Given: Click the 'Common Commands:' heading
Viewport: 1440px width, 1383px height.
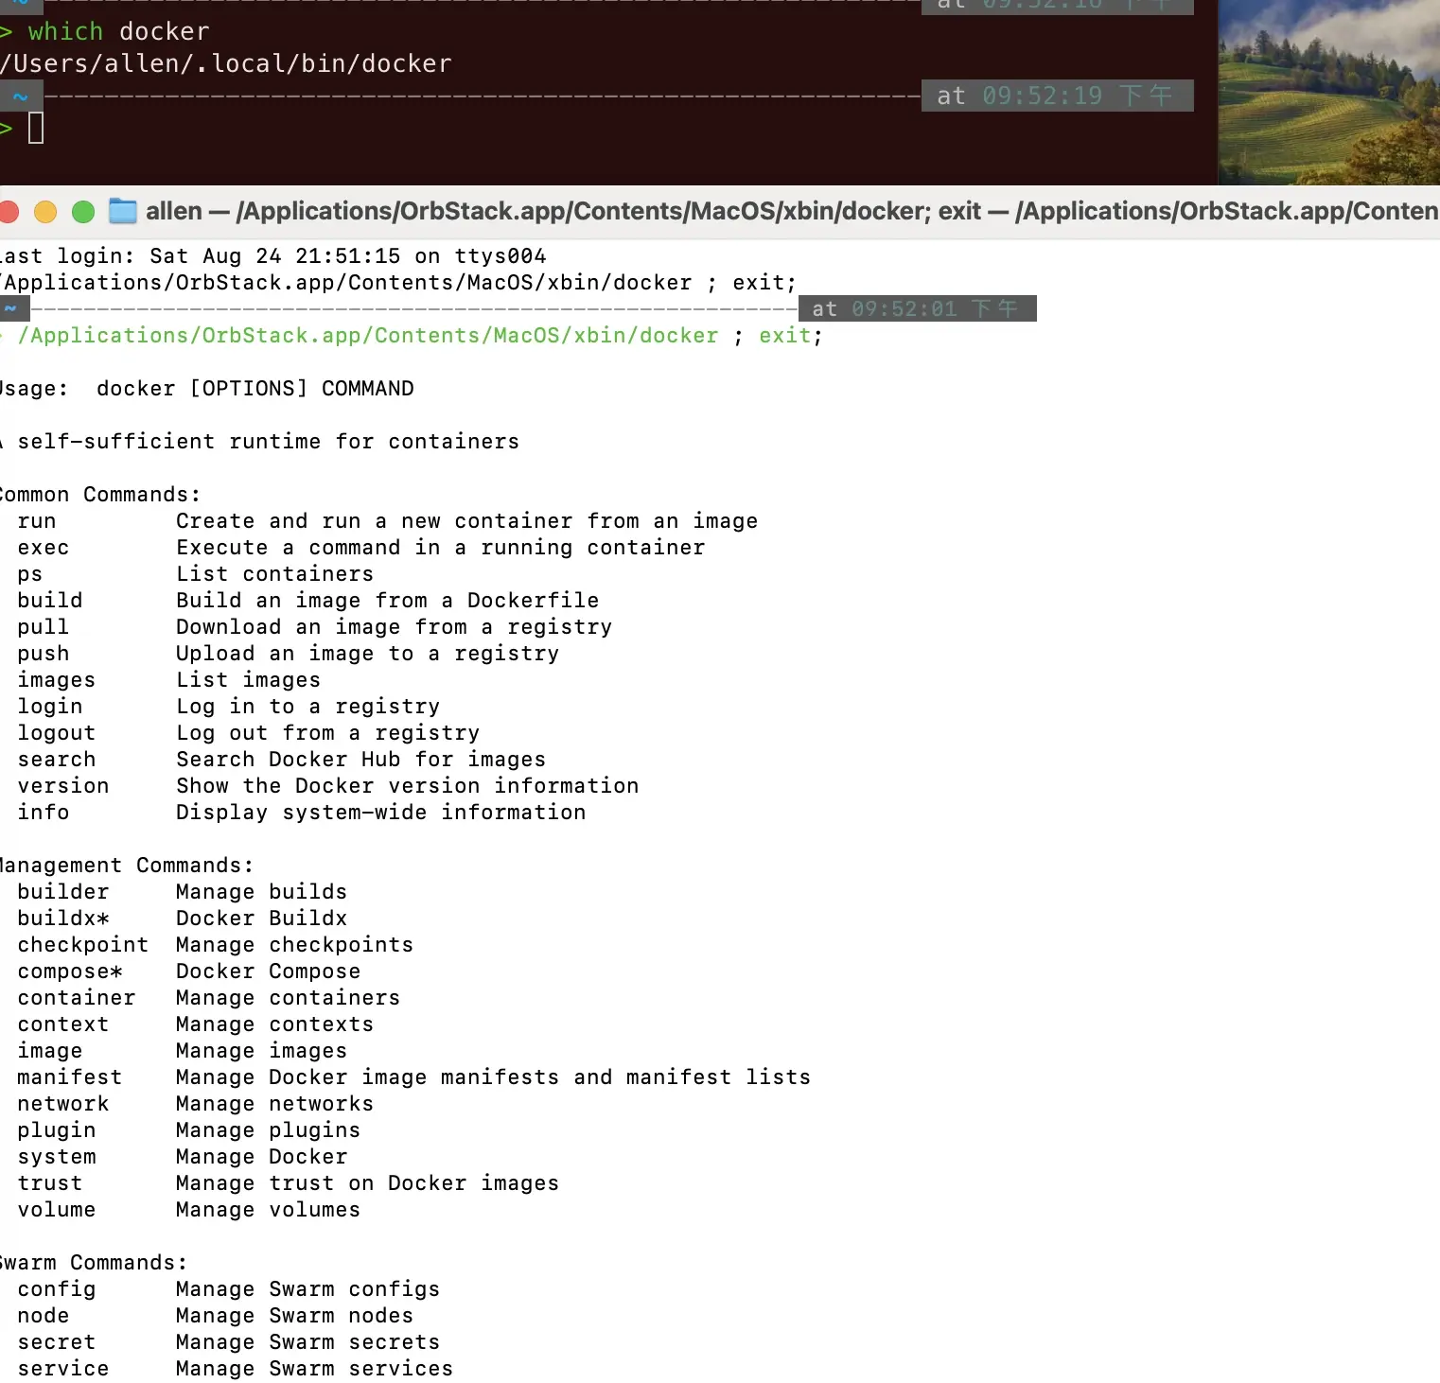Looking at the screenshot, I should click(x=100, y=495).
